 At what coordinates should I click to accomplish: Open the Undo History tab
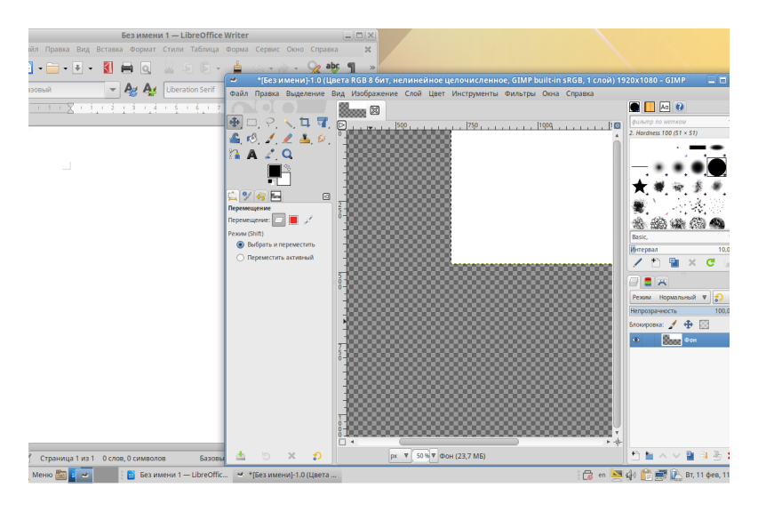(261, 196)
